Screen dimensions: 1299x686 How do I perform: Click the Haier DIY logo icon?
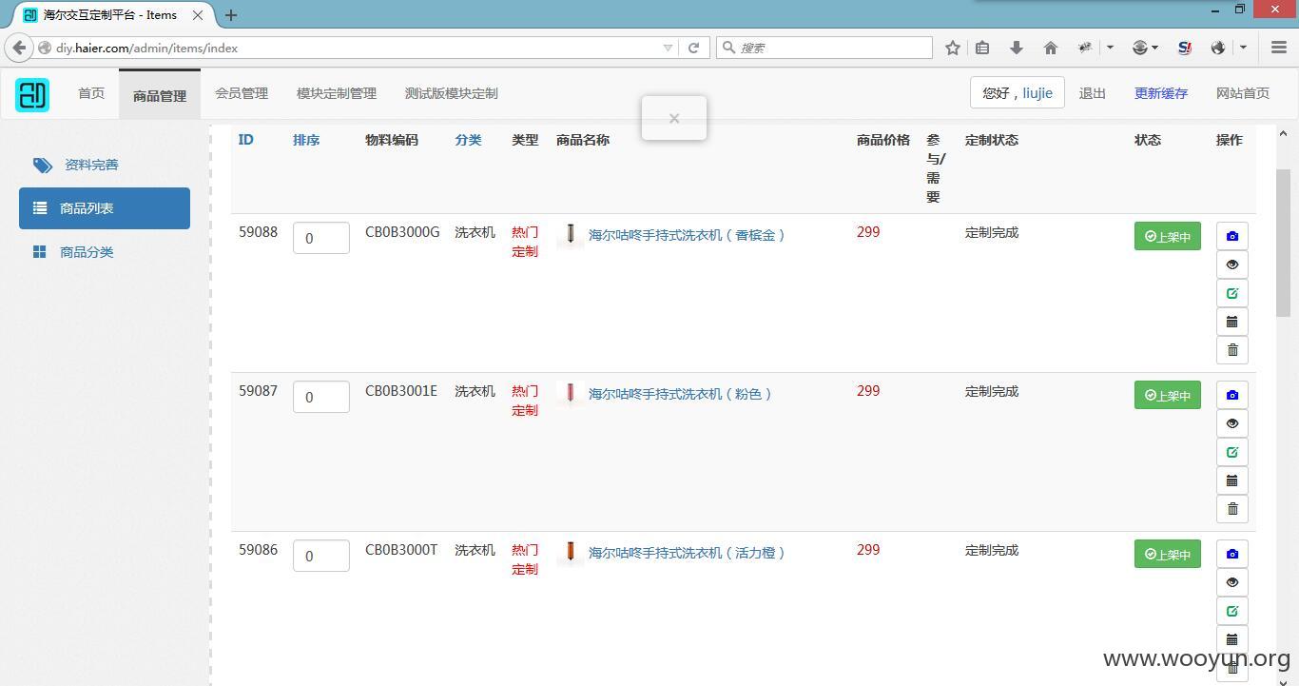pos(32,94)
